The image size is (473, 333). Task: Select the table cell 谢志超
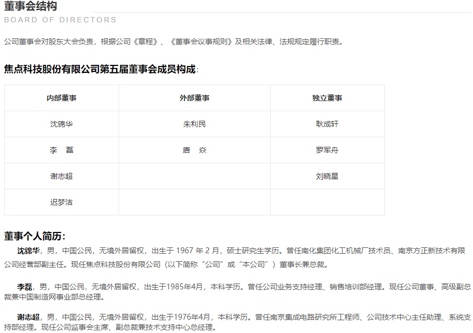[x=62, y=176]
